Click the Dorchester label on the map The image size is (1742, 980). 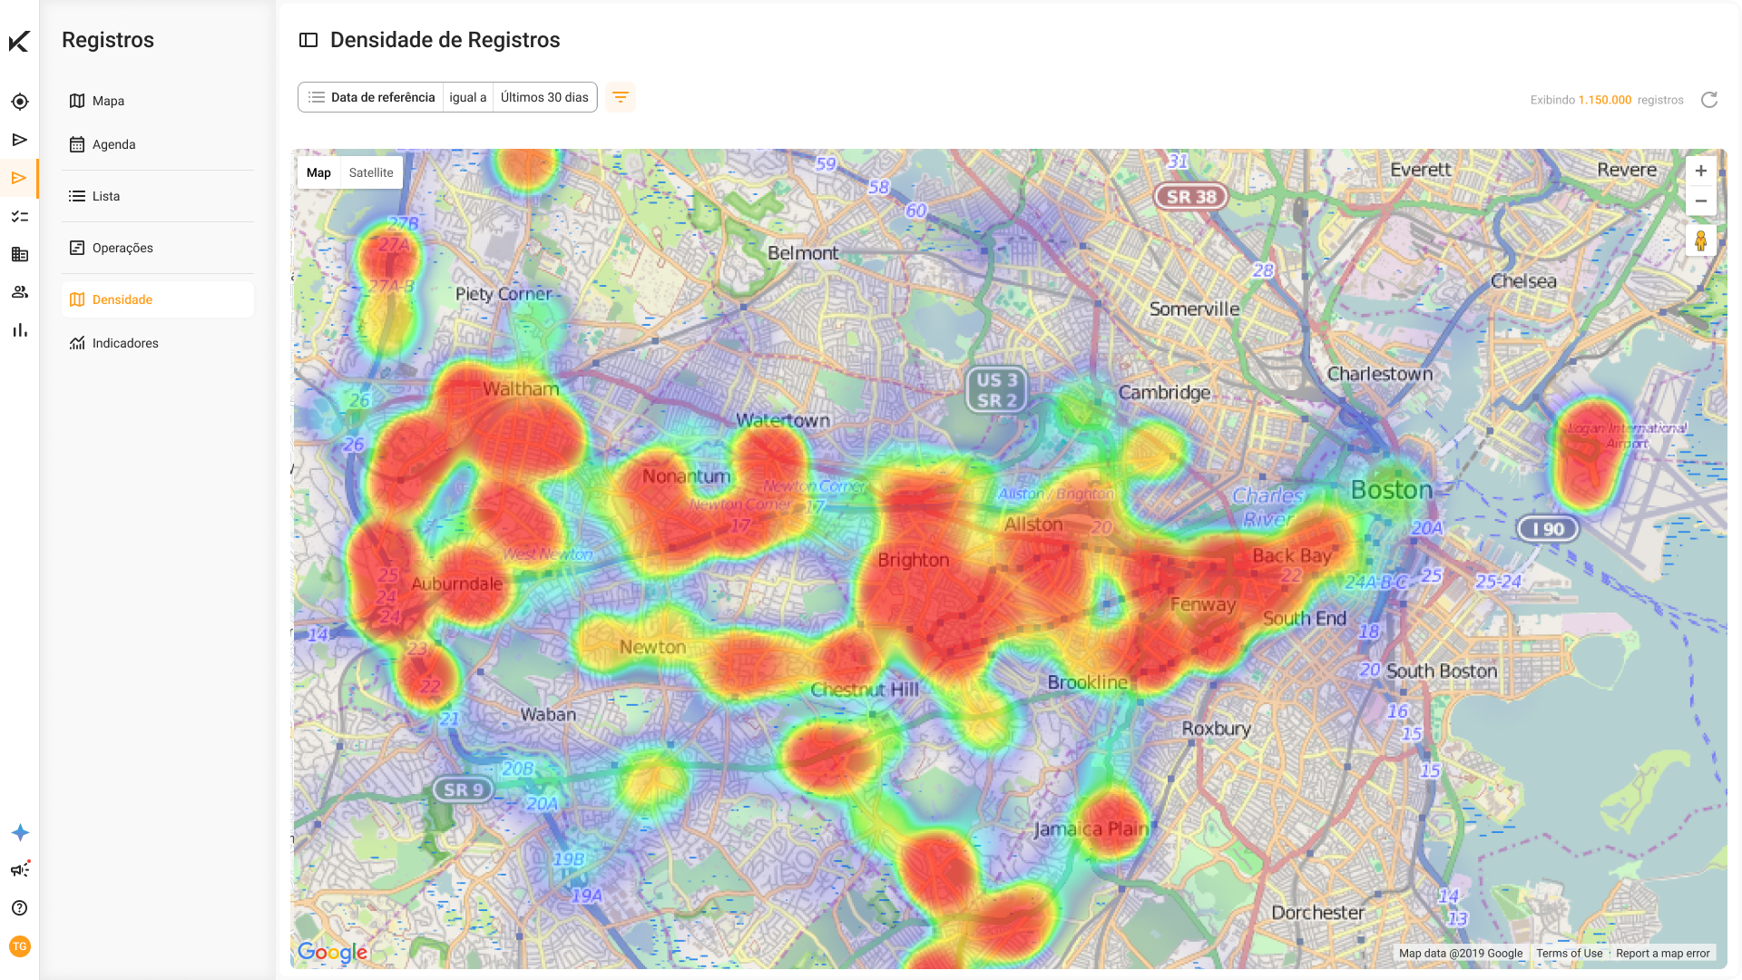[1317, 913]
